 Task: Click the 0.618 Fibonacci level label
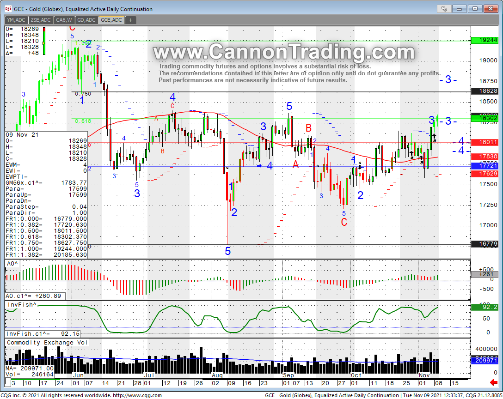point(83,121)
